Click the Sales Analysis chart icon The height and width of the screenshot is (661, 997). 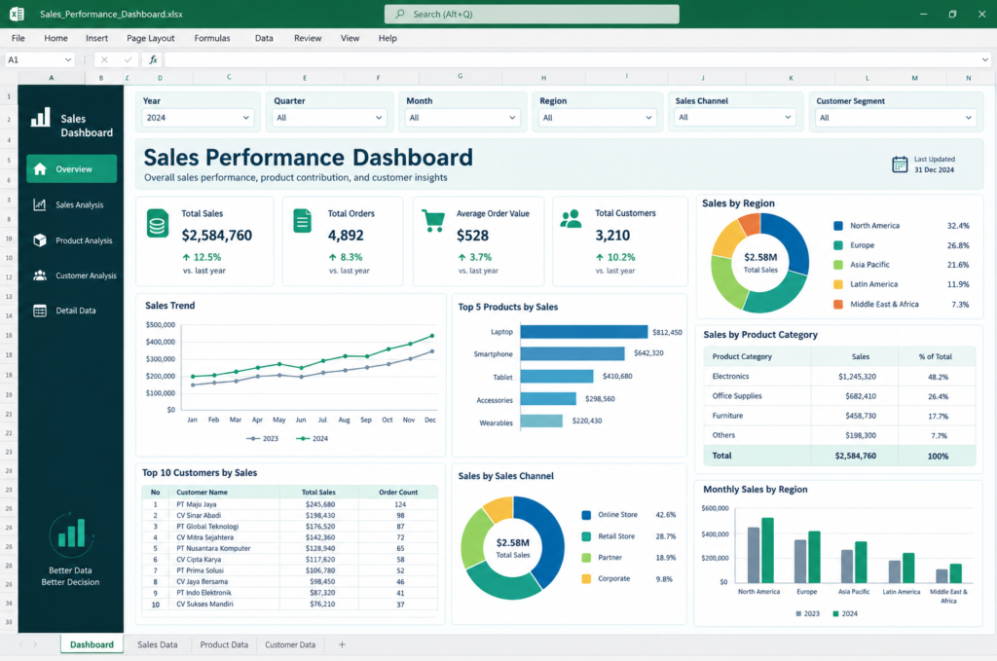(39, 204)
